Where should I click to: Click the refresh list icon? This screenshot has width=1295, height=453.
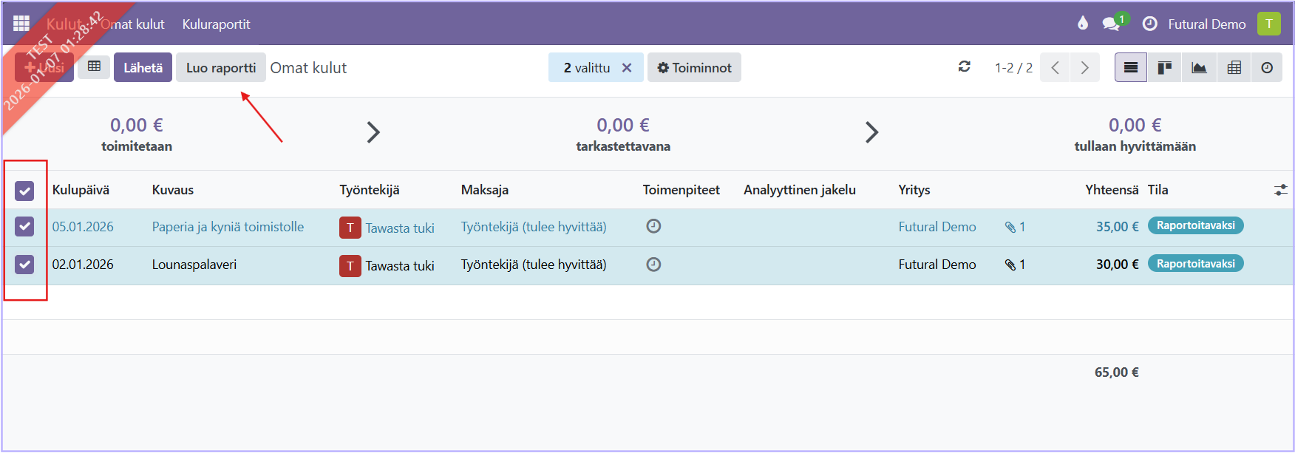click(964, 67)
